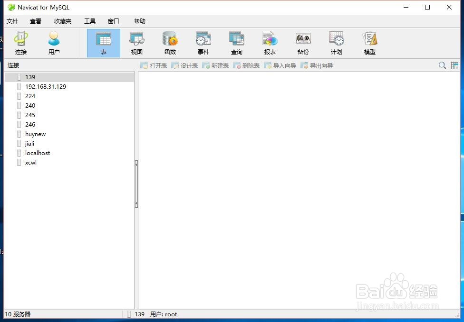Select the 事件 (Event) toolbar button
This screenshot has height=322, width=464.
pos(203,43)
